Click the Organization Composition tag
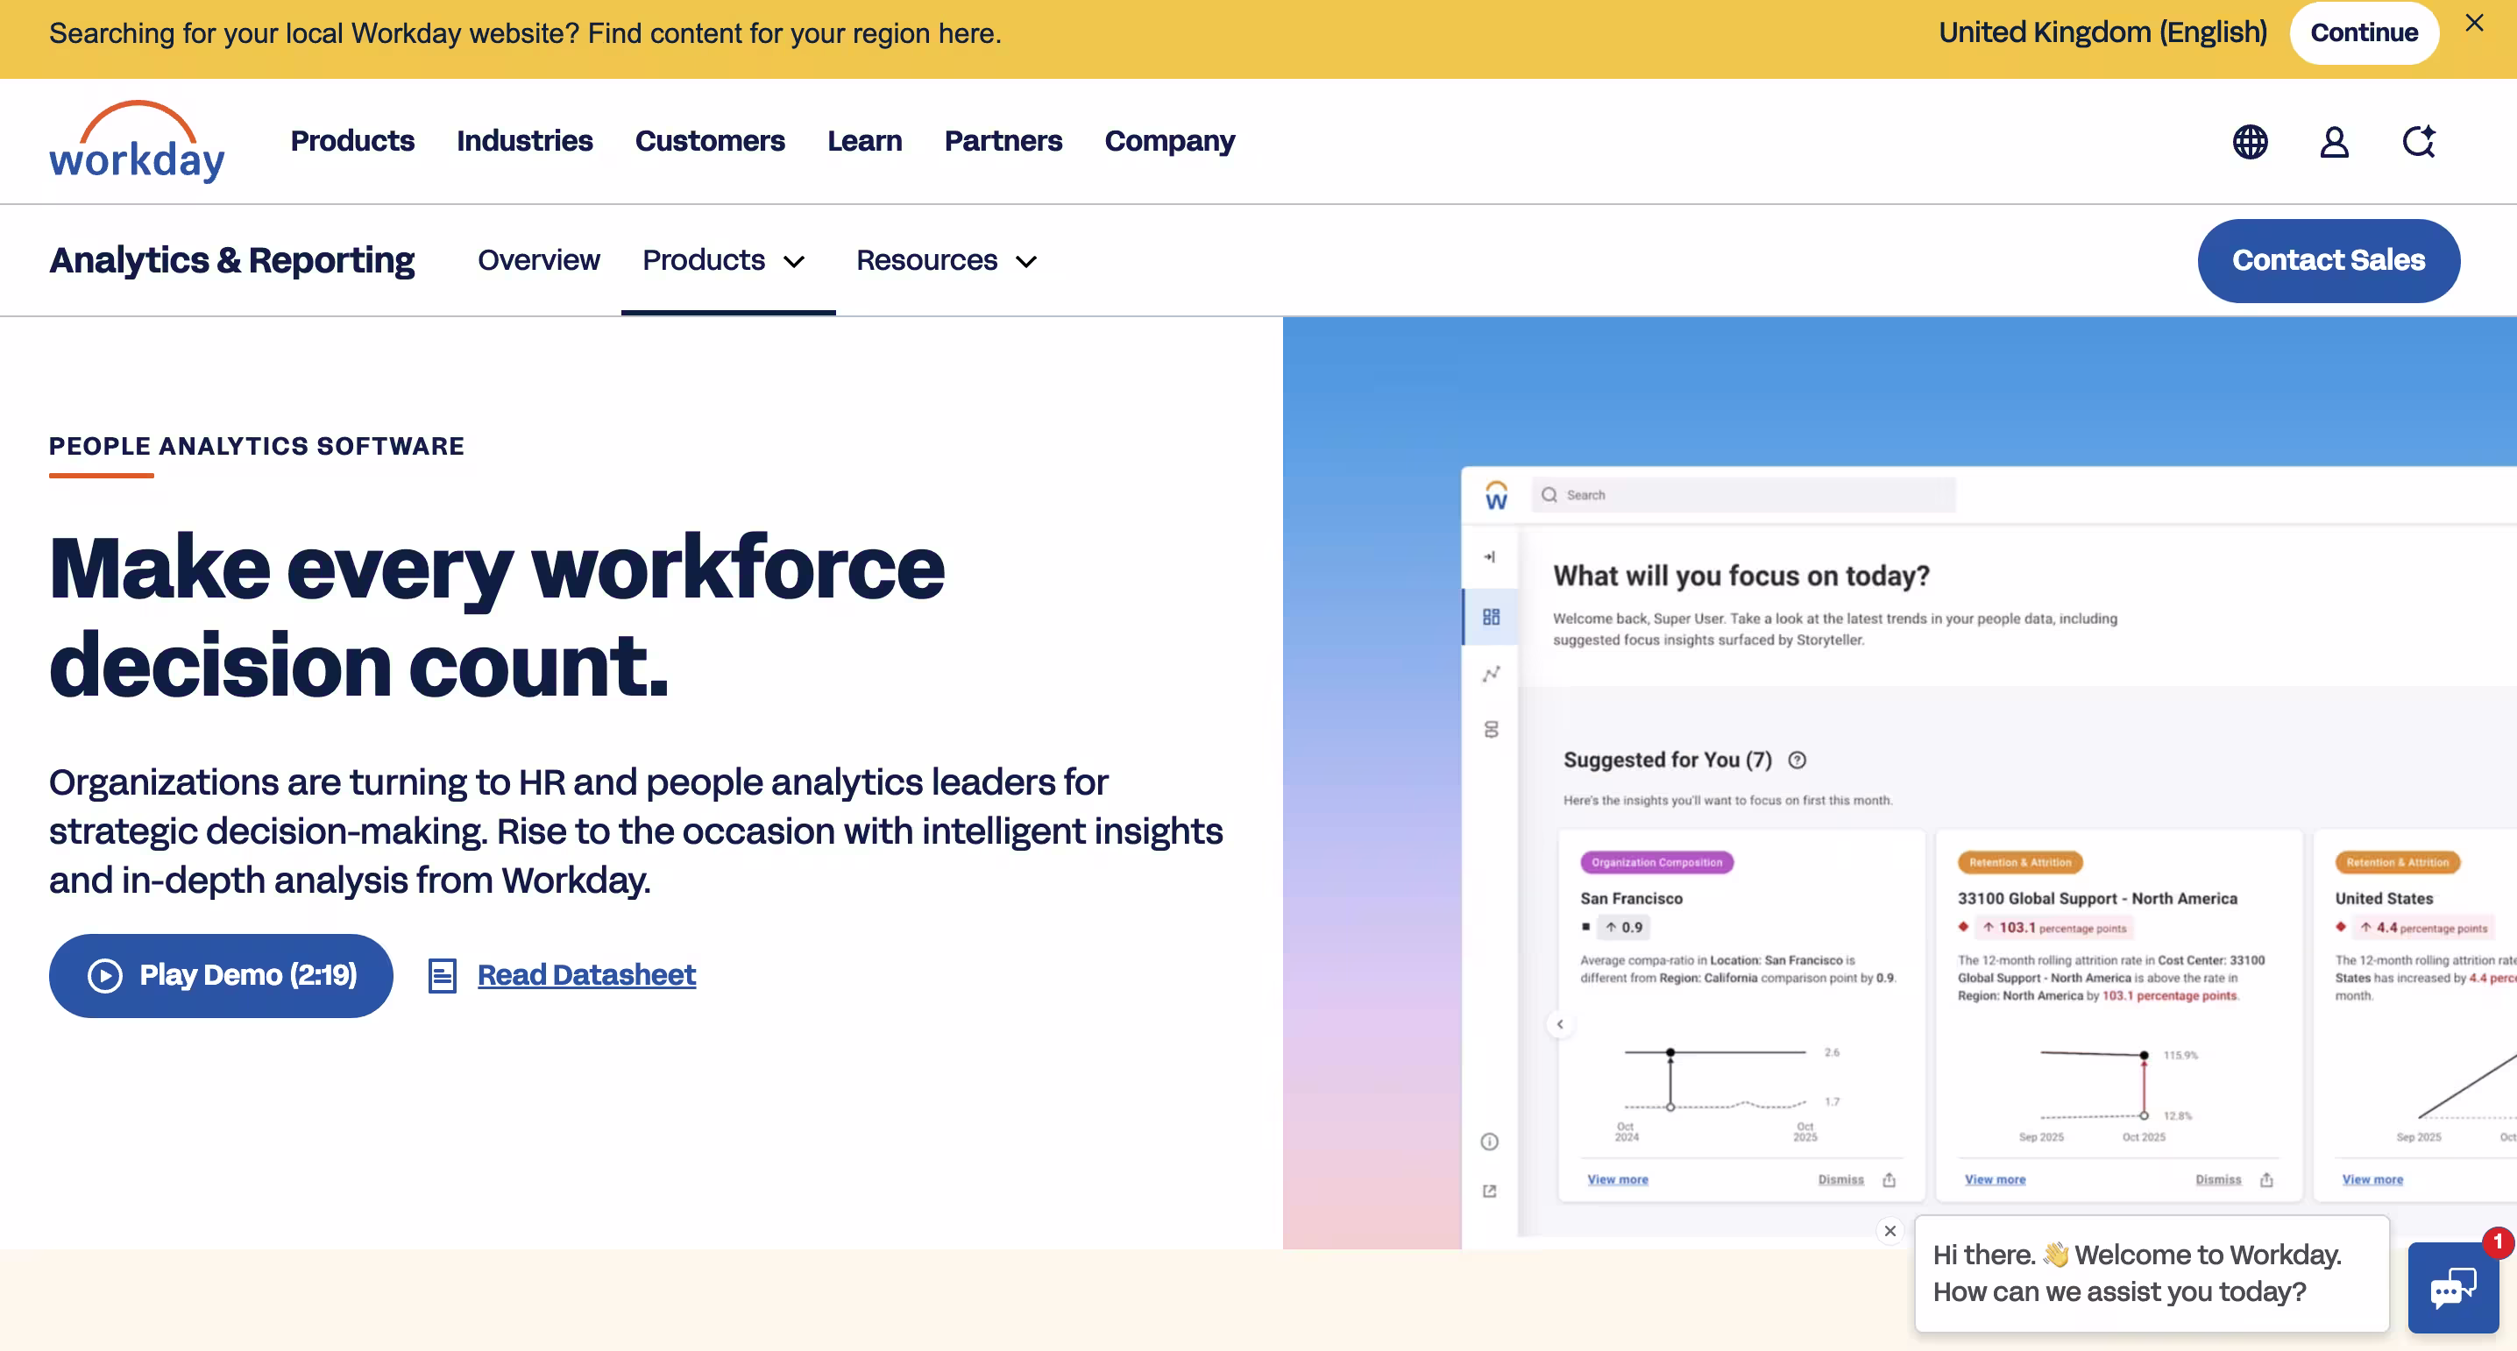The height and width of the screenshot is (1351, 2517). tap(1656, 863)
